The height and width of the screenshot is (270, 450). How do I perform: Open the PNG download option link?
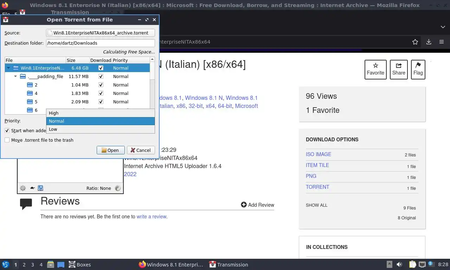point(311,176)
